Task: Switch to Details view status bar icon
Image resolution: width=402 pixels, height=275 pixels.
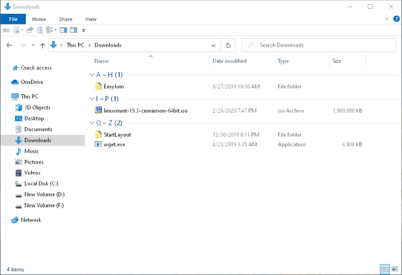Action: tap(385, 269)
